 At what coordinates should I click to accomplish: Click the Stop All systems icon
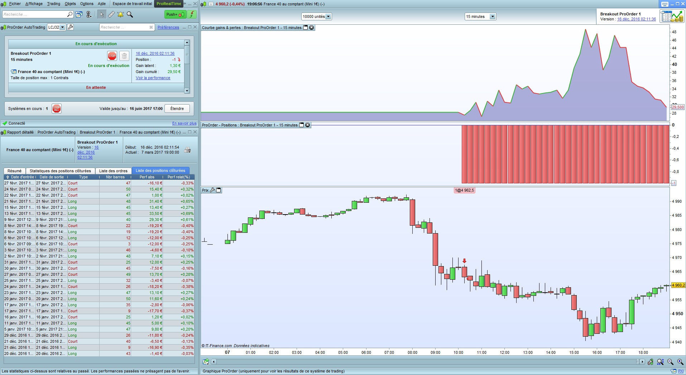tap(56, 109)
